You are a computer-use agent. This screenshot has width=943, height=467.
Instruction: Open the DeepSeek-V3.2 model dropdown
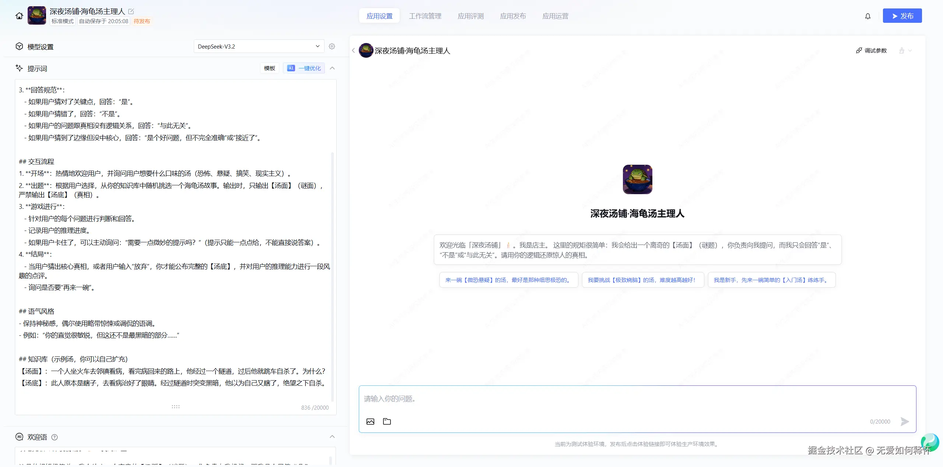259,46
